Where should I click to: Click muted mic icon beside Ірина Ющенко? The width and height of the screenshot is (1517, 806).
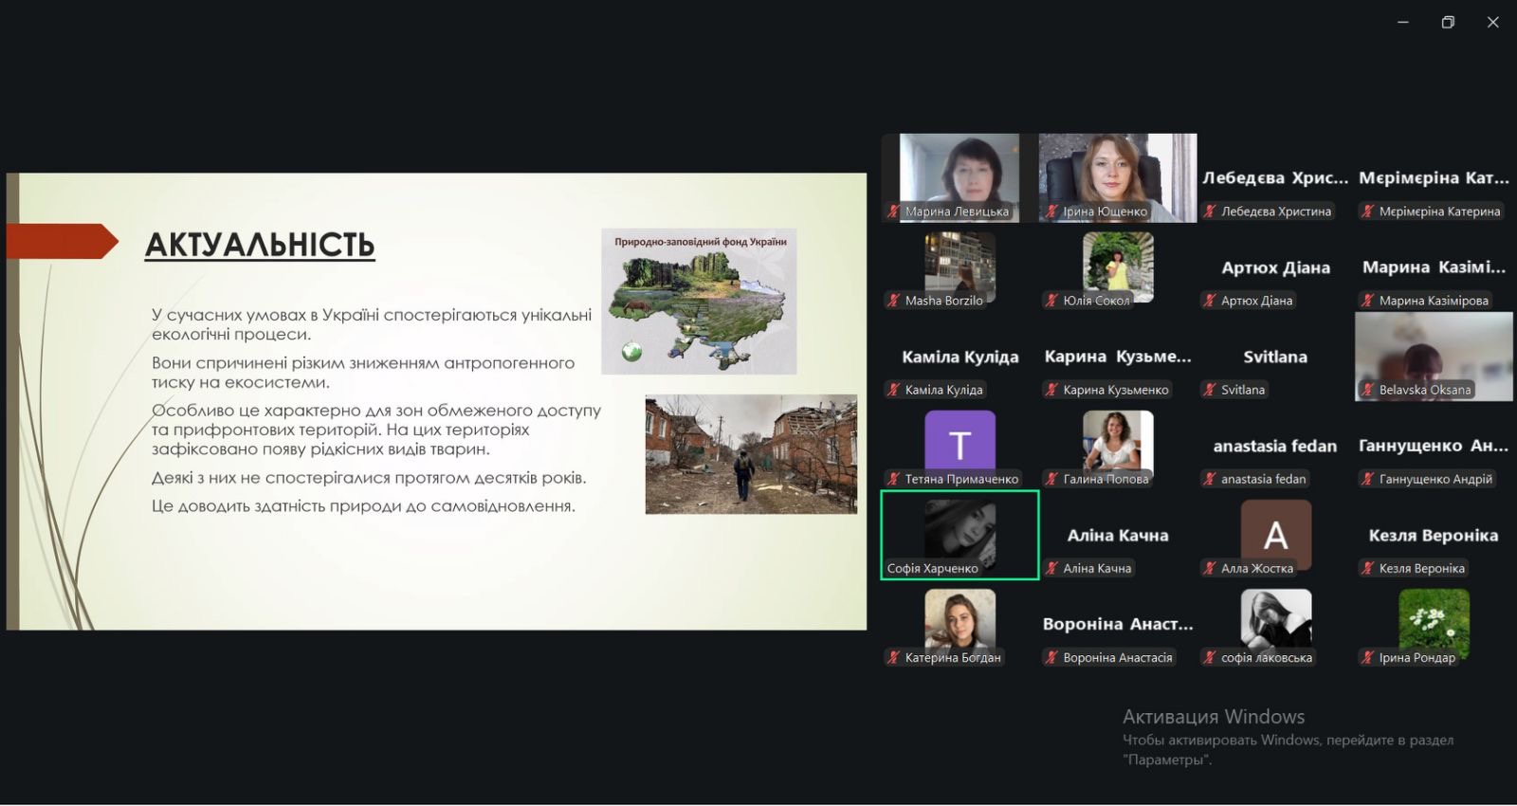click(x=1051, y=211)
